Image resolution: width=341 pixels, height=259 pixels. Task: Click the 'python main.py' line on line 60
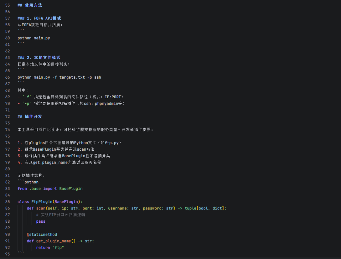(x=34, y=38)
